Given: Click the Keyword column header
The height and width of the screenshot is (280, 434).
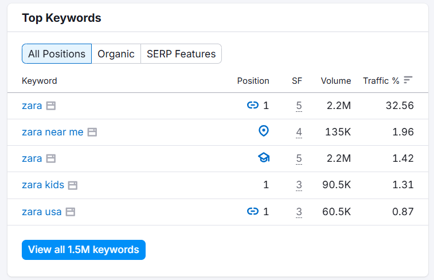Looking at the screenshot, I should point(40,80).
